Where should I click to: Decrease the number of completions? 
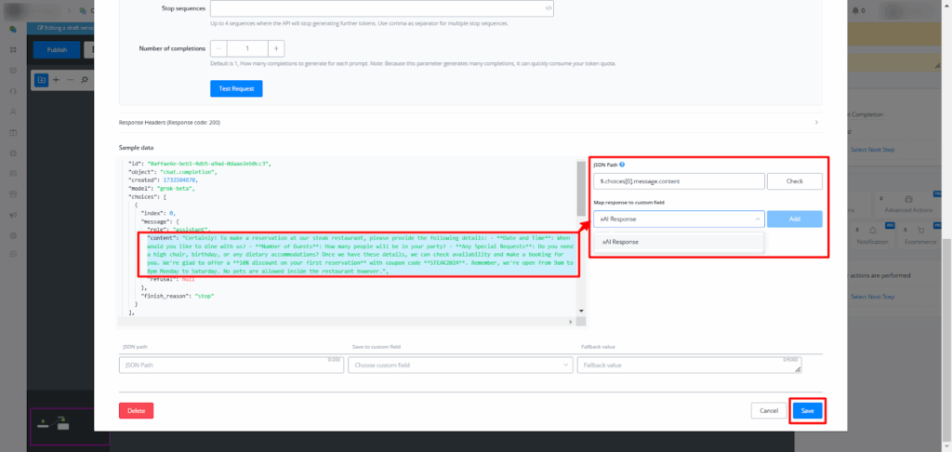[218, 48]
